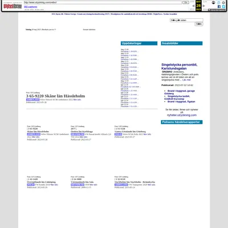Click Mer info under Skåne län Hässleholm headline
Image resolution: width=228 pixels, height=228 pixels.
[x=77, y=100]
